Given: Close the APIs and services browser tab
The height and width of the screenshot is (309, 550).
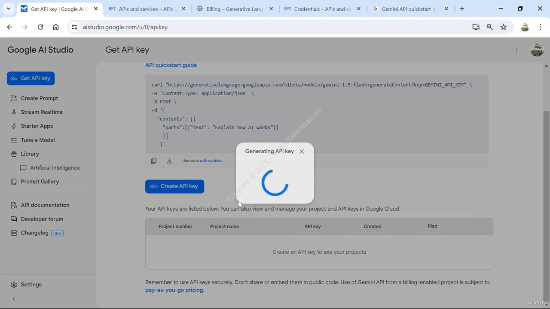Looking at the screenshot, I should (183, 9).
